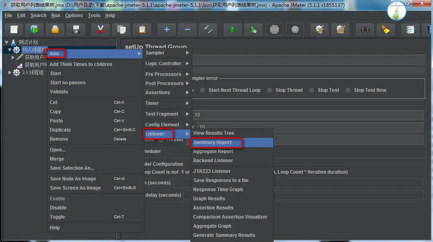Click the Copy toolbar icon

[121, 29]
